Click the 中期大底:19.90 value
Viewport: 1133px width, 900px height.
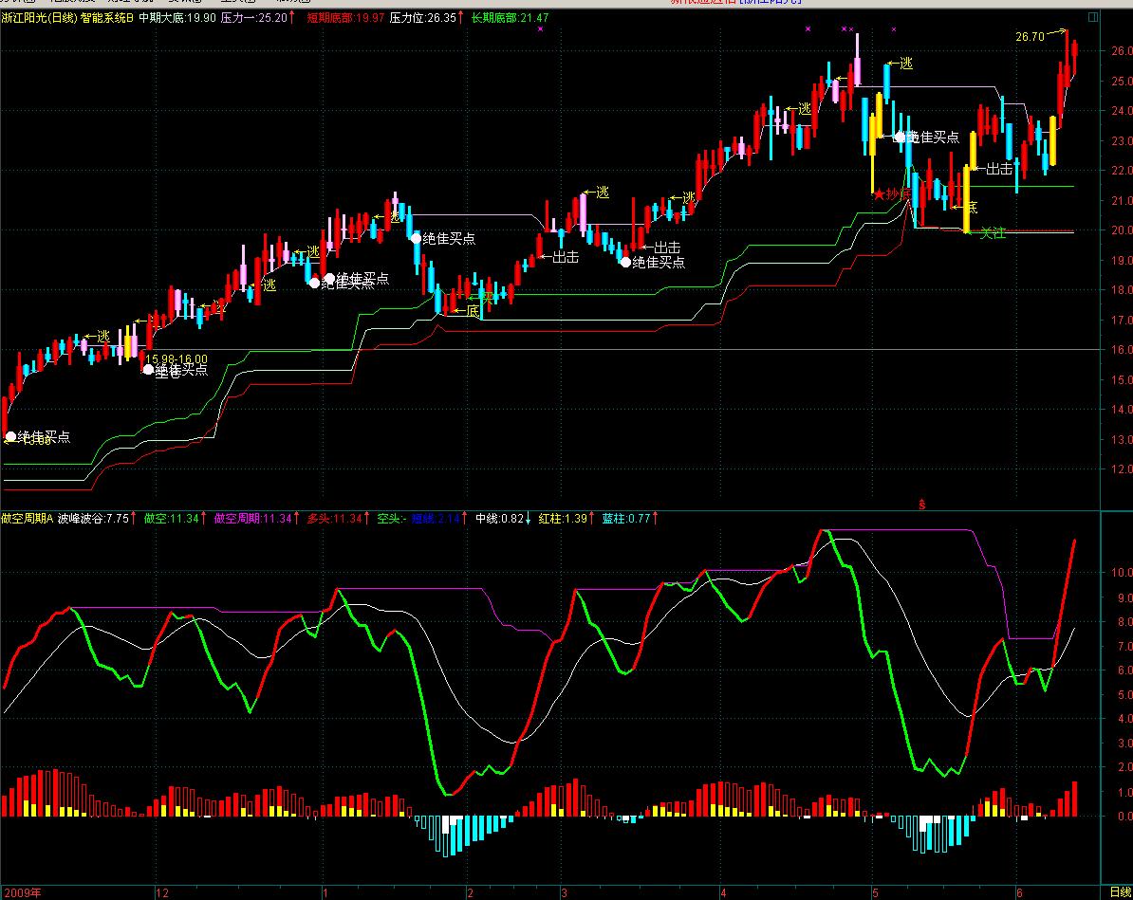point(177,17)
